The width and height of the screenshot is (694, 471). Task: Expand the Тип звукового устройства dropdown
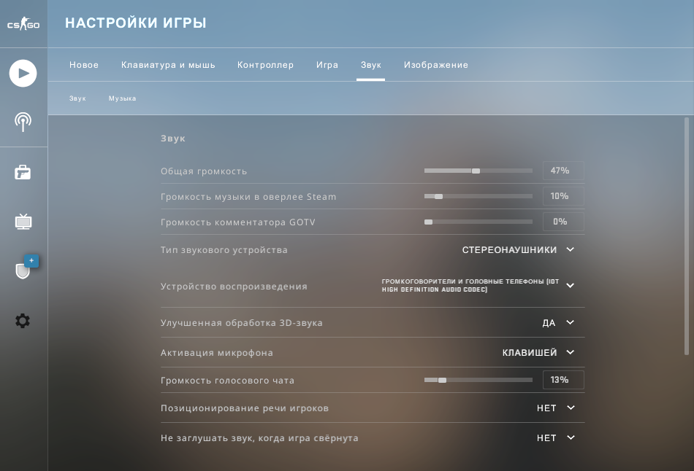coord(519,250)
